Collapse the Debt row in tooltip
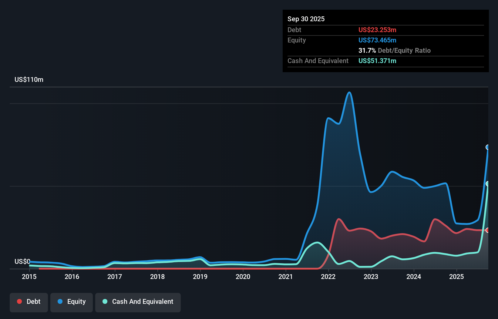 [x=294, y=30]
